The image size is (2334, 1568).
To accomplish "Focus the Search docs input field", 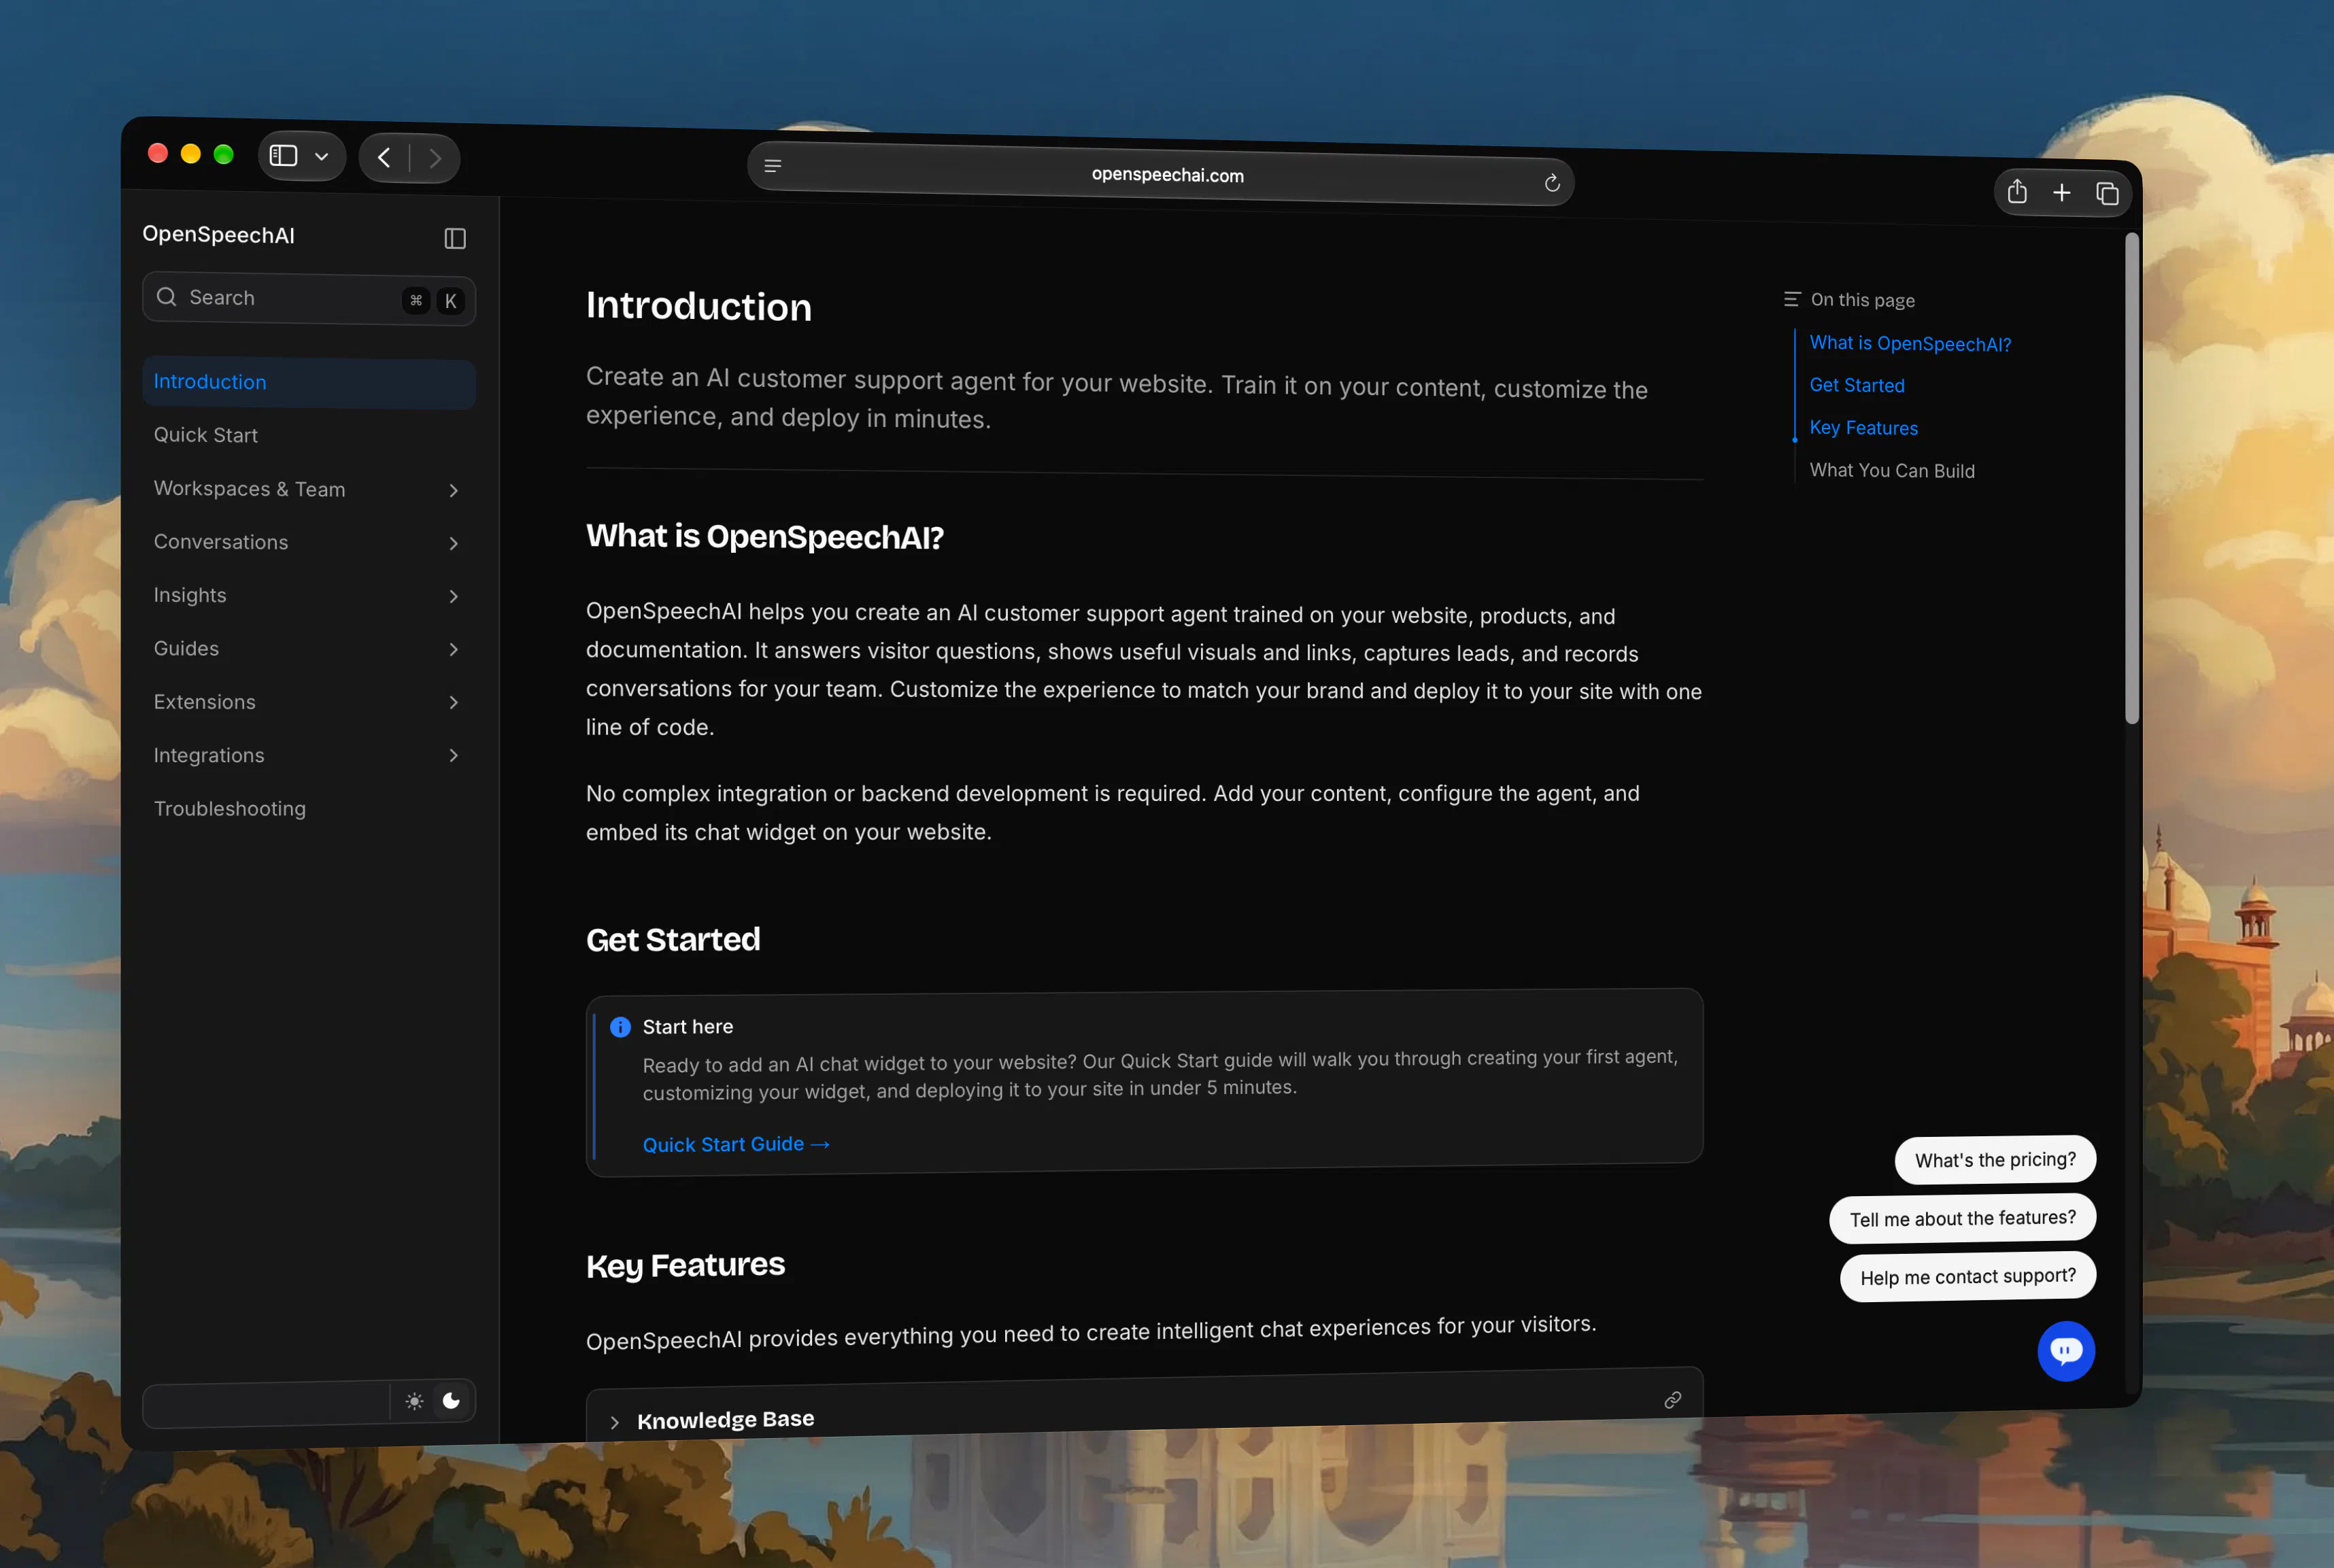I will pyautogui.click(x=308, y=298).
